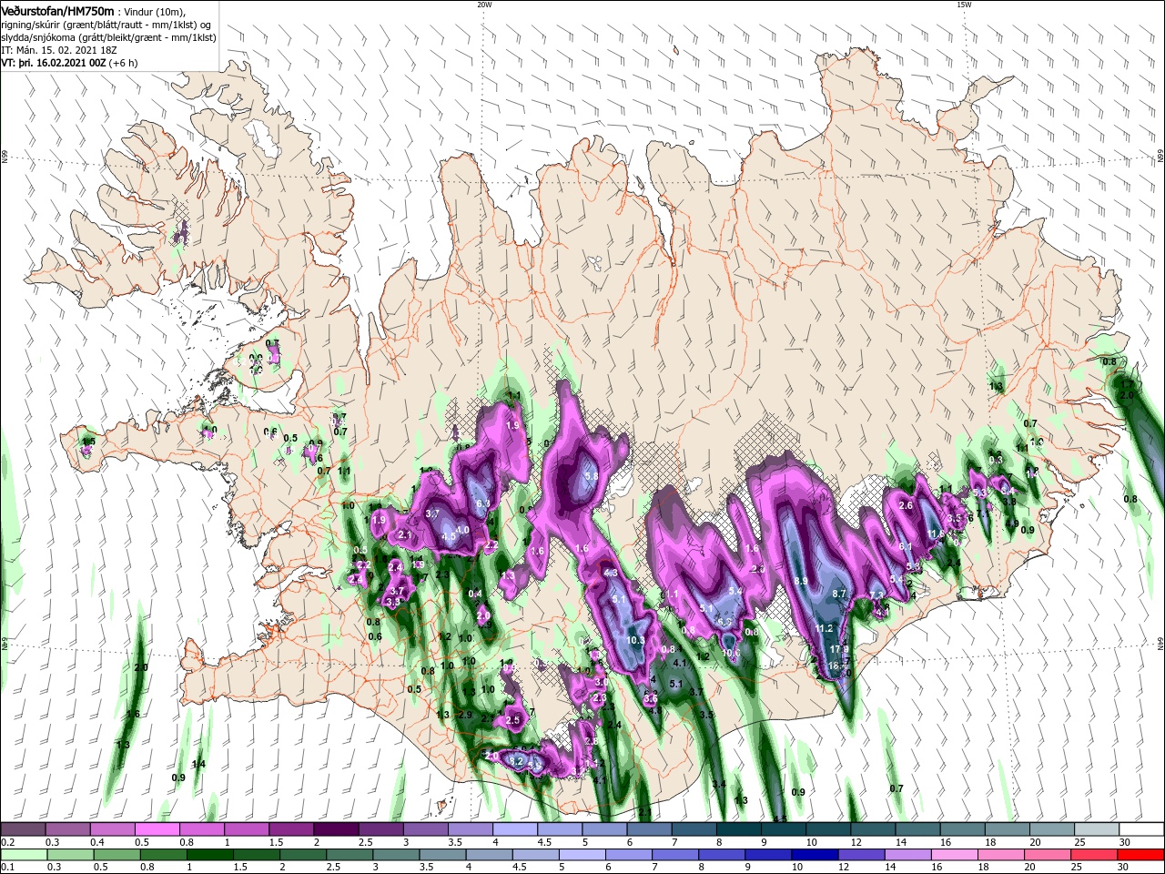
Task: Click the 3.4 value off the south coast
Action: point(719,784)
